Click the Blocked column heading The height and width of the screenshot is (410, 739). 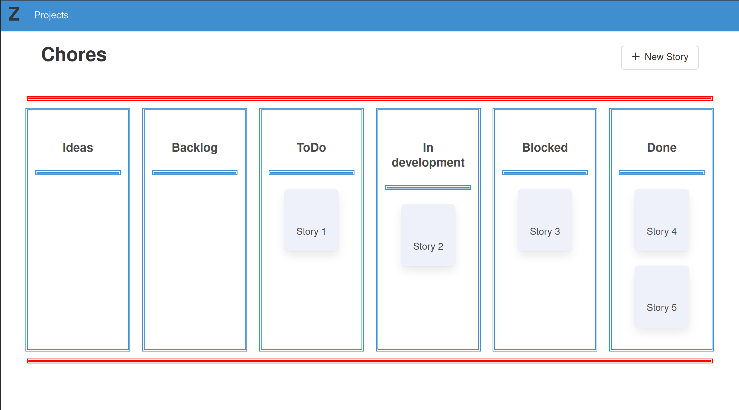[x=545, y=148]
